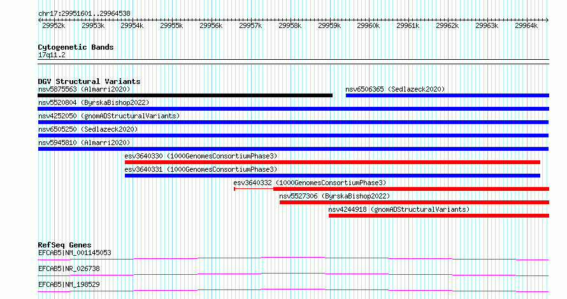Click the 29963k ruler tick label
This screenshot has width=567, height=299.
487,25
